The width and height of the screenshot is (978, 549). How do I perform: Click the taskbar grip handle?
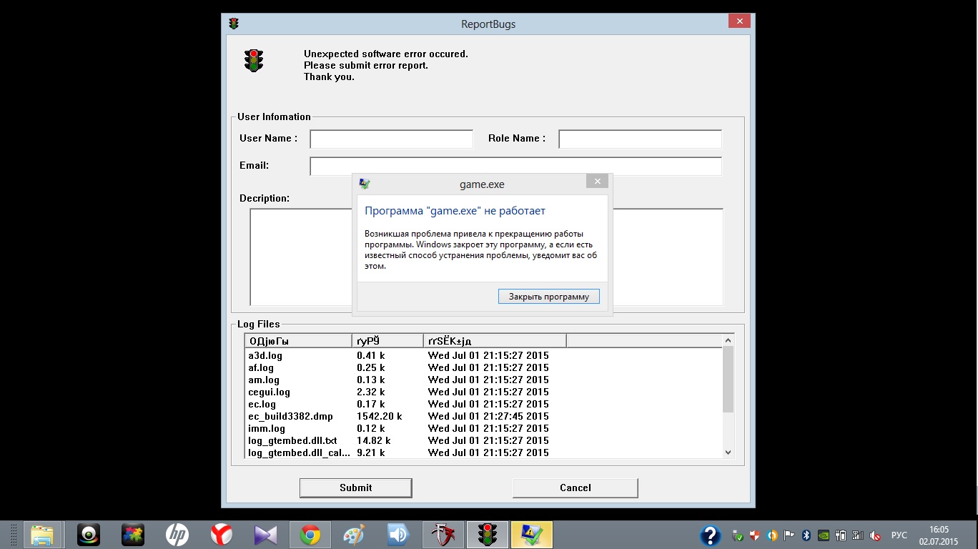tap(14, 535)
